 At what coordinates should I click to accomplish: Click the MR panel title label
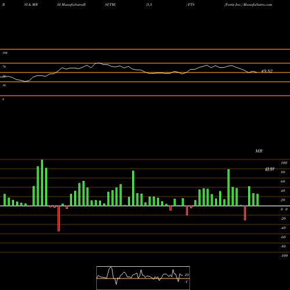pyautogui.click(x=259, y=151)
